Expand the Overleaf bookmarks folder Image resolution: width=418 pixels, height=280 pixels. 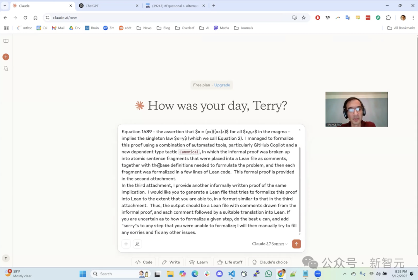coord(185,28)
